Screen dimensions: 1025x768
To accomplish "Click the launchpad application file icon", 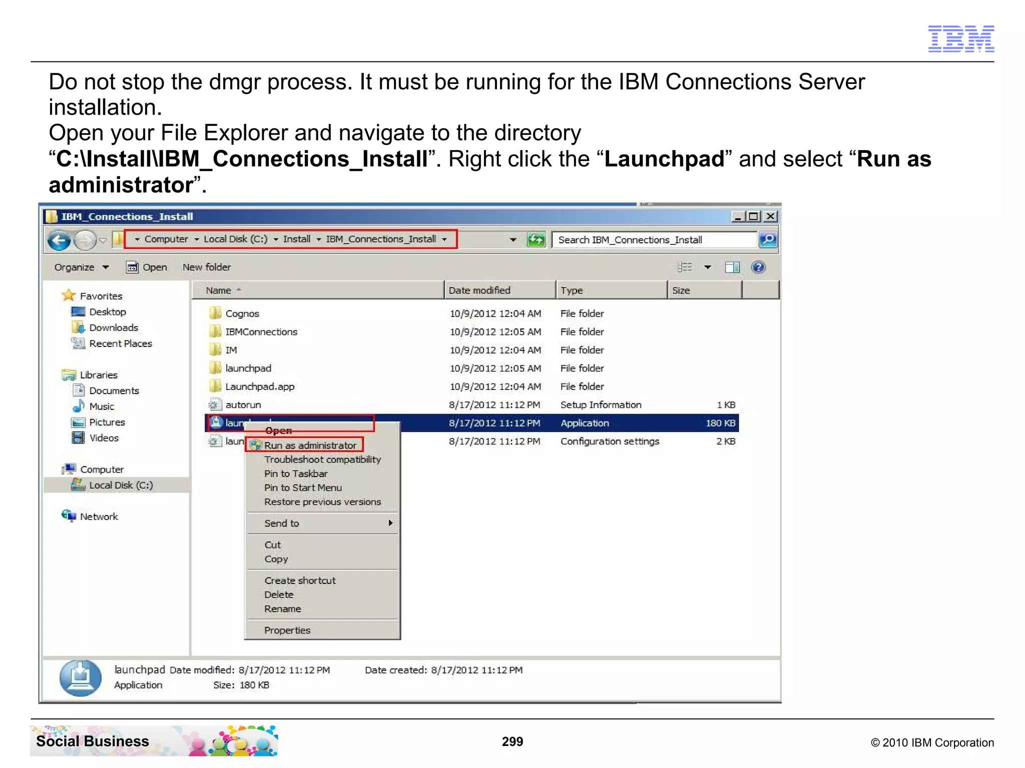I will [216, 423].
